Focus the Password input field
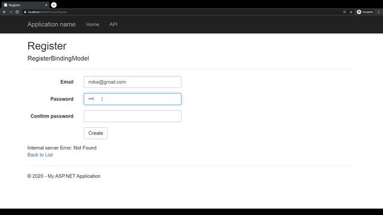 133,99
